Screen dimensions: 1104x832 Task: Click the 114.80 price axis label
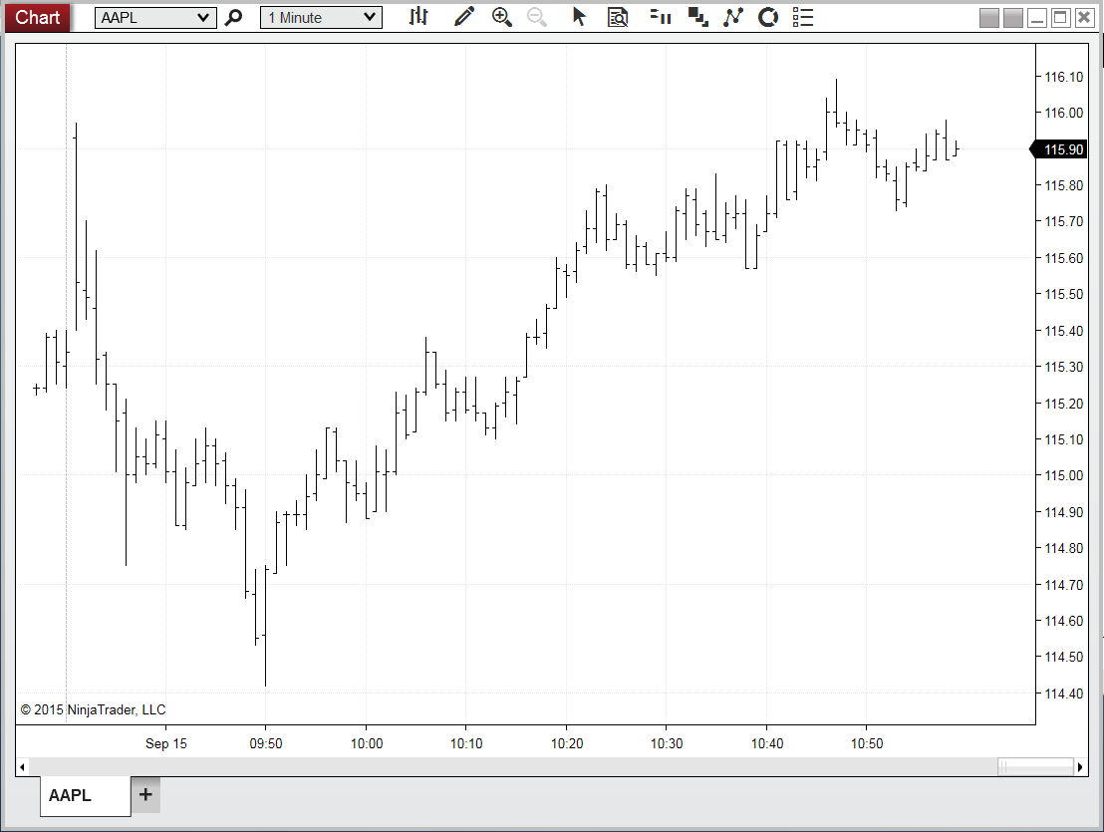(1064, 548)
